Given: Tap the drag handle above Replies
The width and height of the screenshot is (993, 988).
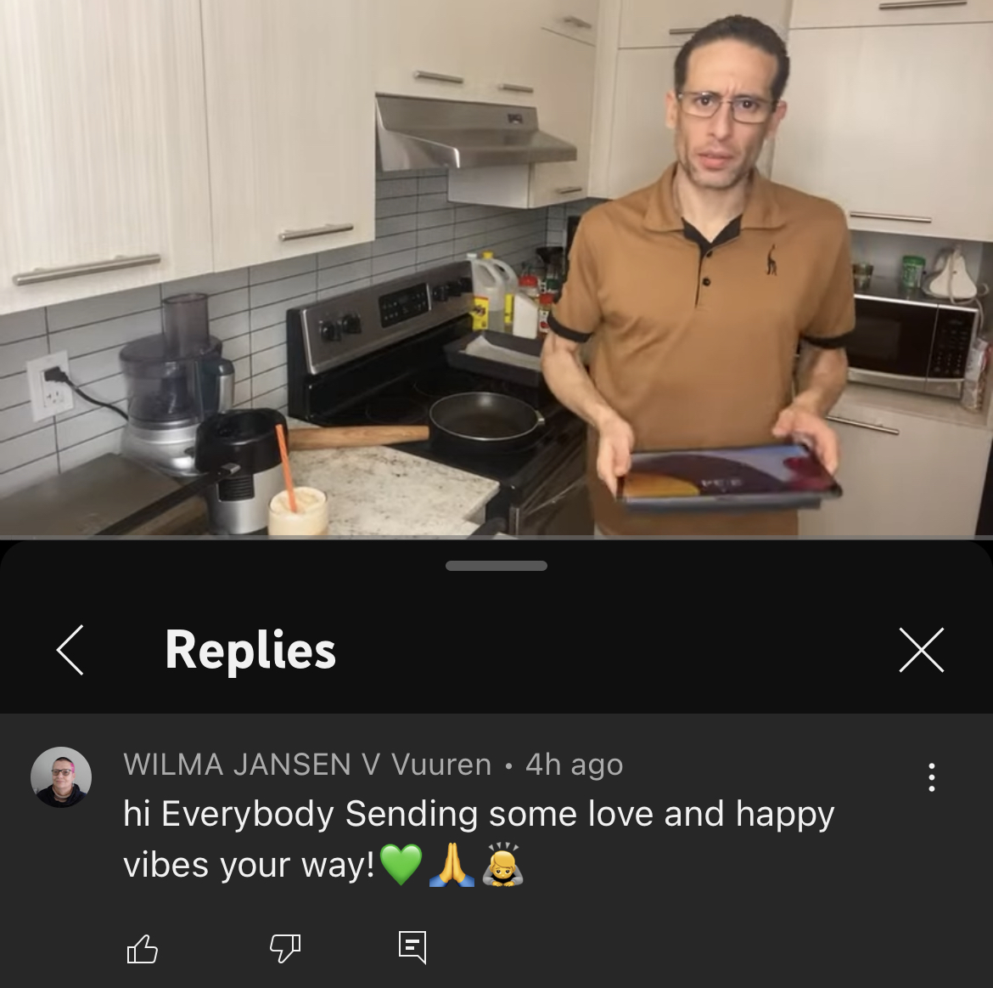Looking at the screenshot, I should pyautogui.click(x=496, y=565).
